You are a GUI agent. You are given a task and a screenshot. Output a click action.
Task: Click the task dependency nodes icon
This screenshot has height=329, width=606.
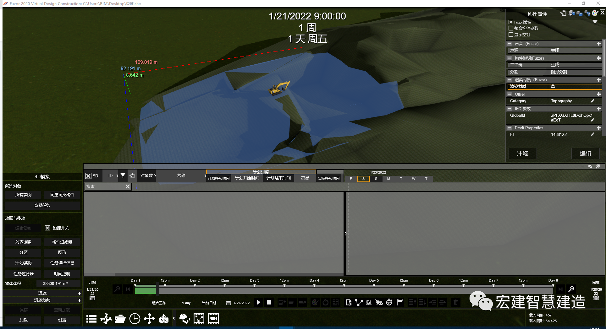[x=359, y=302]
